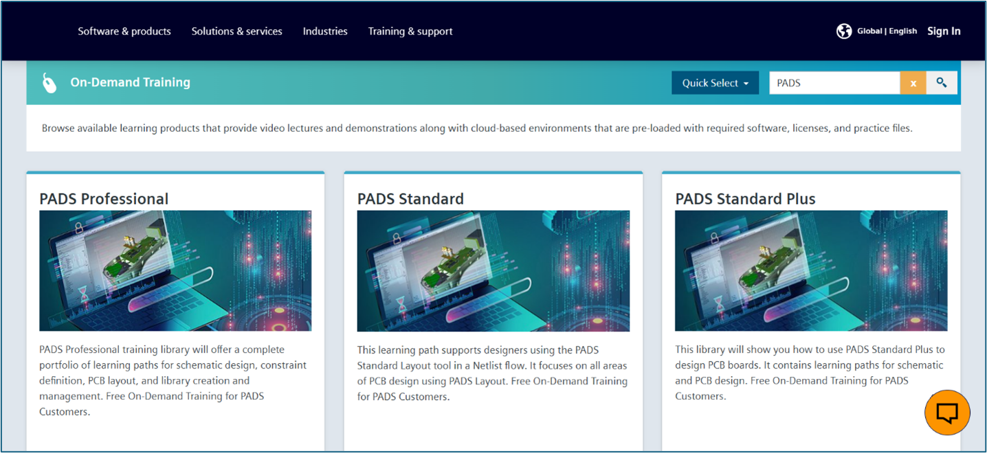Open the Quick Select dropdown
This screenshot has width=987, height=453.
[715, 82]
